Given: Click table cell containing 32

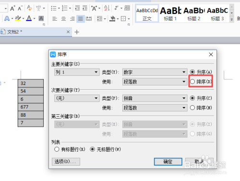Looking at the screenshot, I should (x=31, y=83).
